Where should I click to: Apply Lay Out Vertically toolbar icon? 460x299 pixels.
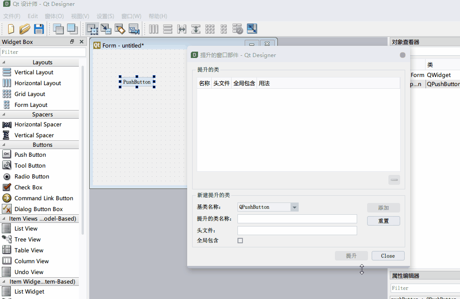168,29
